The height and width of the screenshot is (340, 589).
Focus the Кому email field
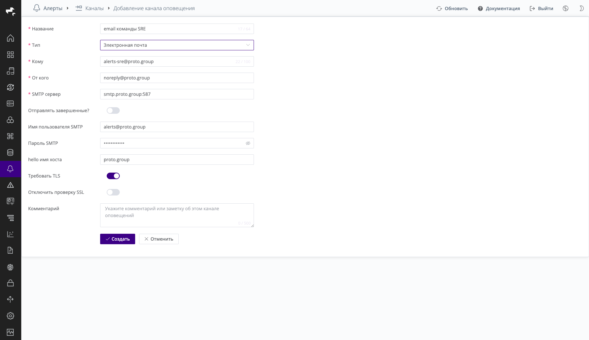[177, 61]
